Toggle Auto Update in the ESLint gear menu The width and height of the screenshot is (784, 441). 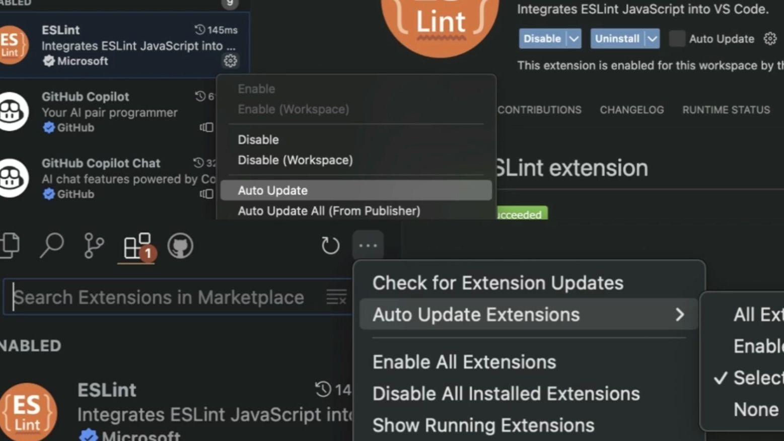(x=272, y=190)
